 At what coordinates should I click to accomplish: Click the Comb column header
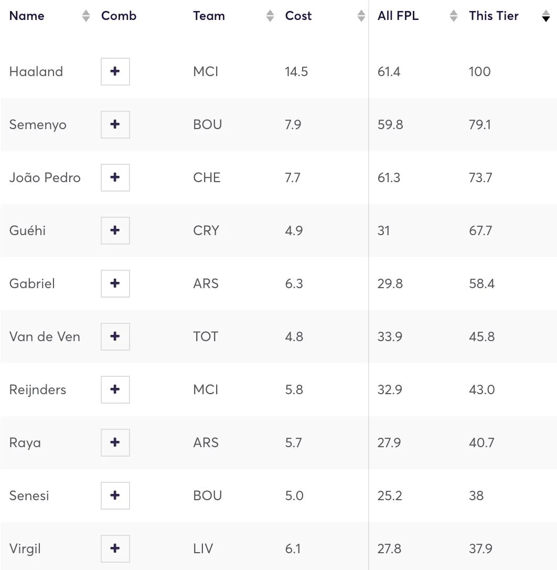point(119,16)
